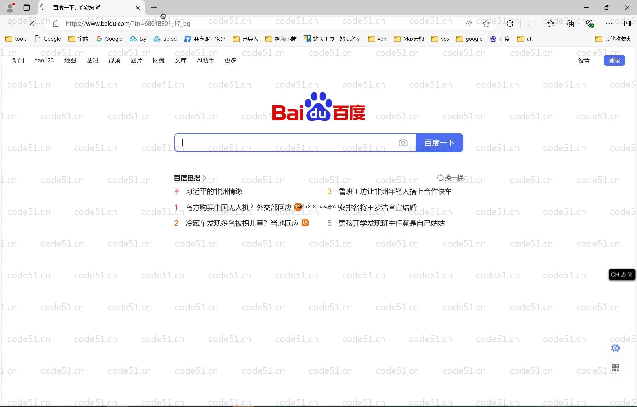
Task: Open AI助手 in Baidu nav
Action: [205, 60]
